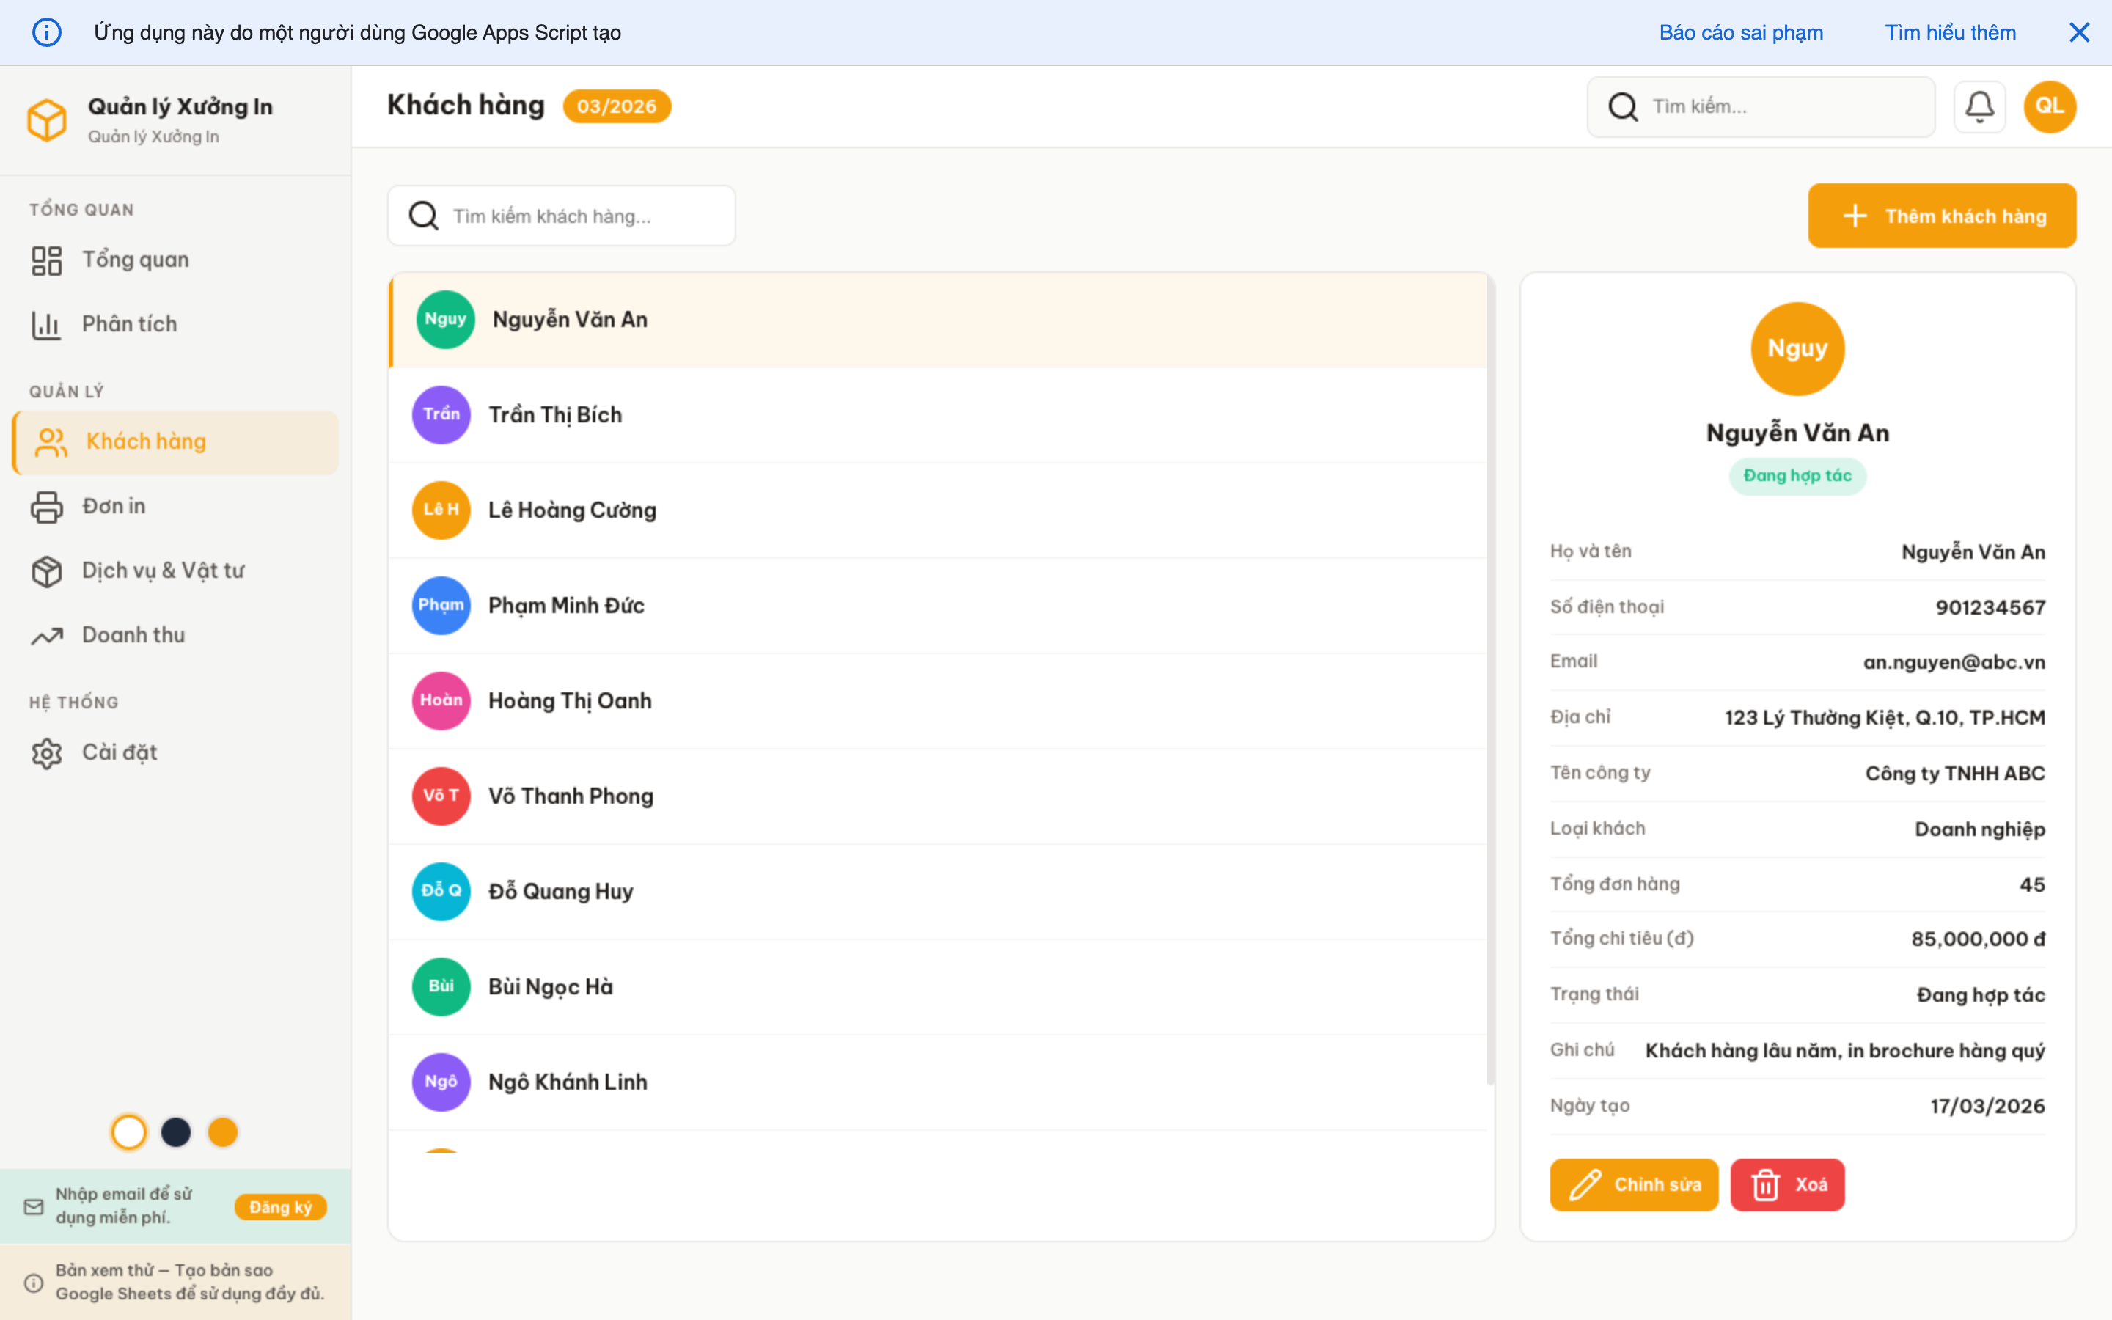The height and width of the screenshot is (1320, 2112).
Task: Click the Thêm khách hàng button
Action: point(1942,216)
